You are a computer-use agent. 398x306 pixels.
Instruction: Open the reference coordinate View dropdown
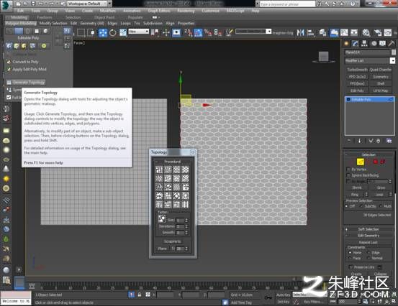(x=139, y=32)
